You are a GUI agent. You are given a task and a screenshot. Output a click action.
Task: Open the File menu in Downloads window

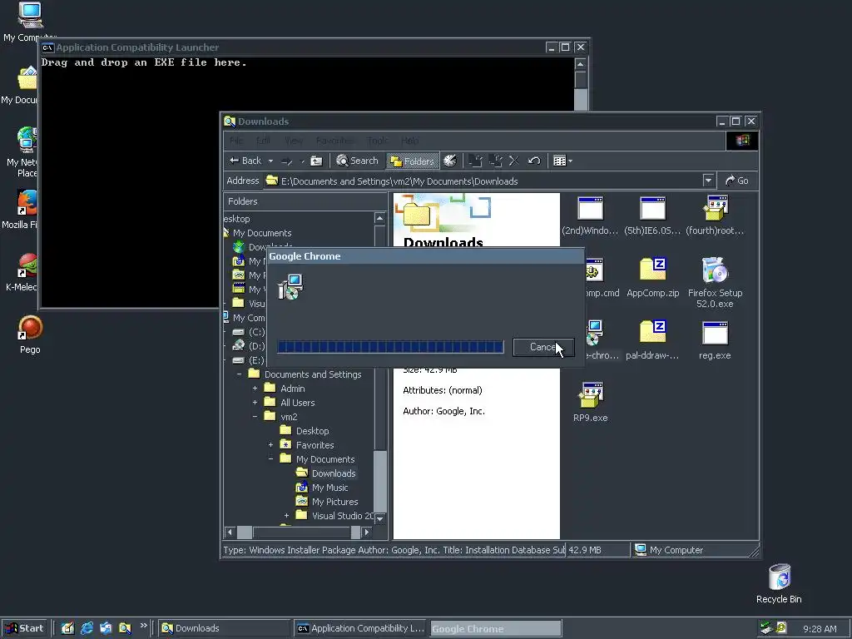[236, 141]
